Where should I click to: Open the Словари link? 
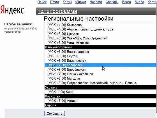tap(112, 2)
